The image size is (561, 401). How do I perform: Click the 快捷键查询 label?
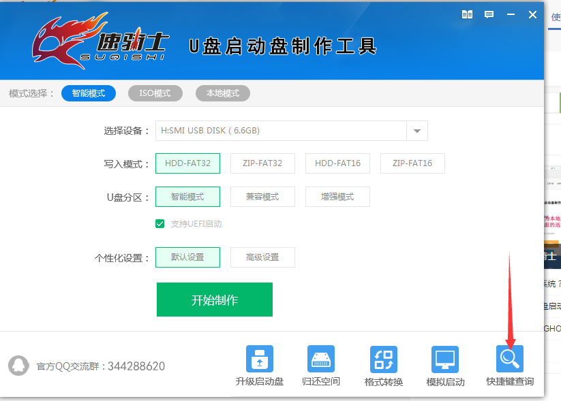click(510, 382)
